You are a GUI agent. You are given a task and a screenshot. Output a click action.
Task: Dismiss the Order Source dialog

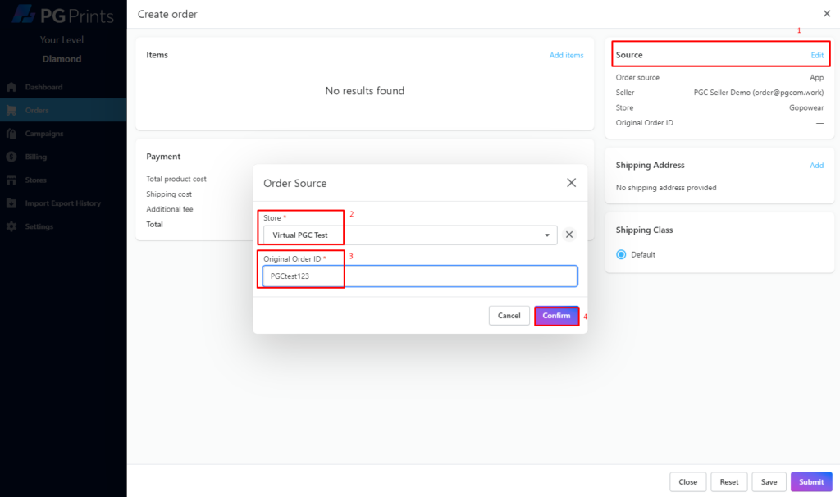[571, 182]
